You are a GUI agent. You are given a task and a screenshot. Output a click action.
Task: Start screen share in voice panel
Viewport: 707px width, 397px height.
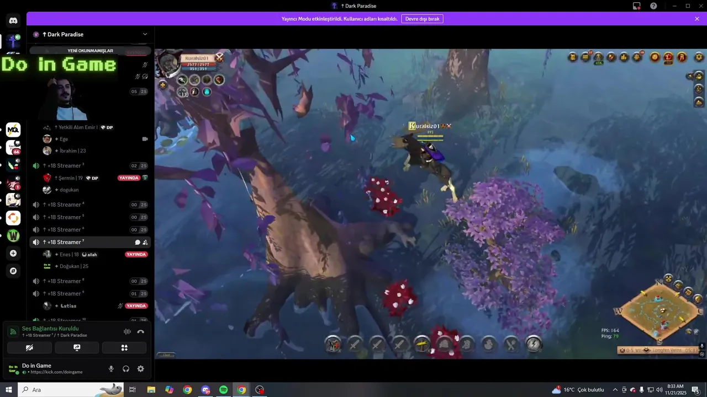(x=77, y=347)
